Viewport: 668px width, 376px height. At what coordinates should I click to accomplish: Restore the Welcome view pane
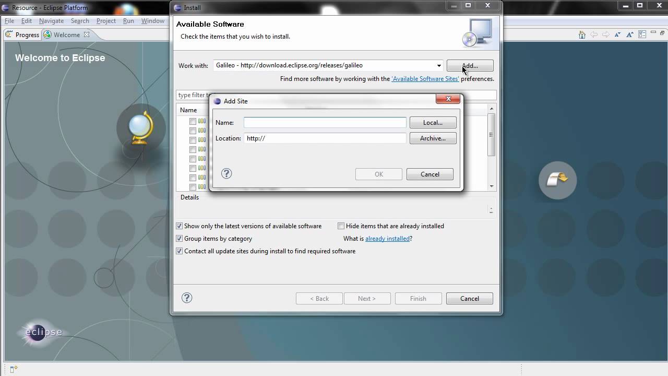pyautogui.click(x=662, y=33)
